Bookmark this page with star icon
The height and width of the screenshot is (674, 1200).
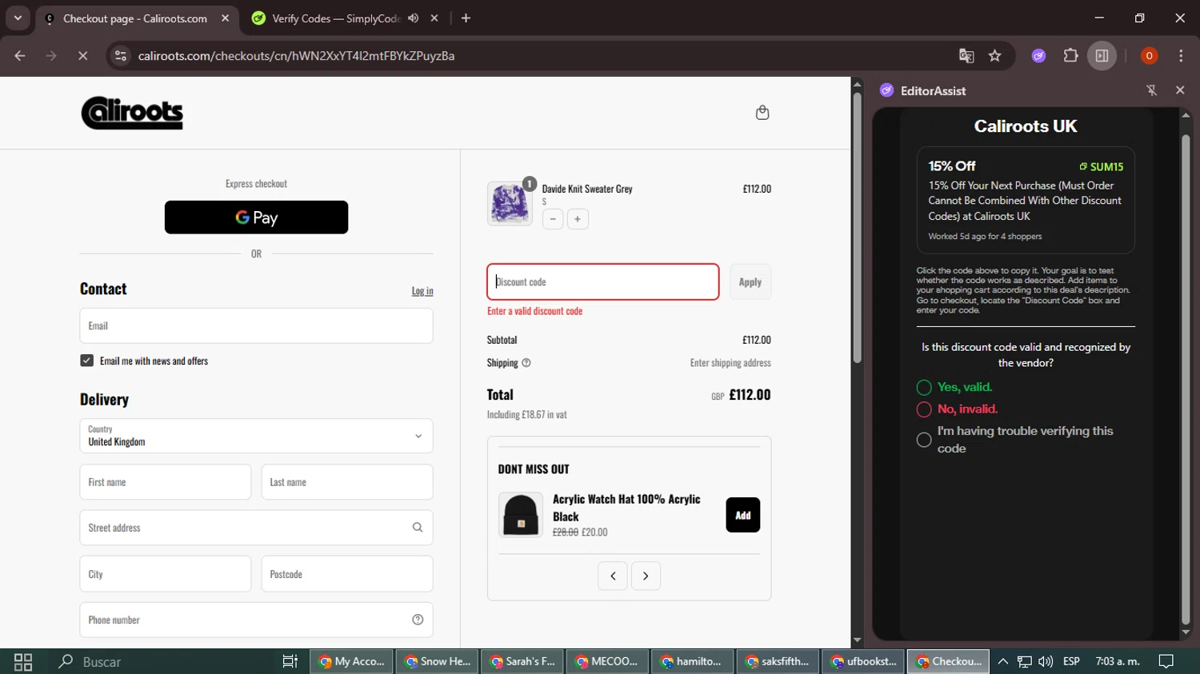pyautogui.click(x=994, y=56)
